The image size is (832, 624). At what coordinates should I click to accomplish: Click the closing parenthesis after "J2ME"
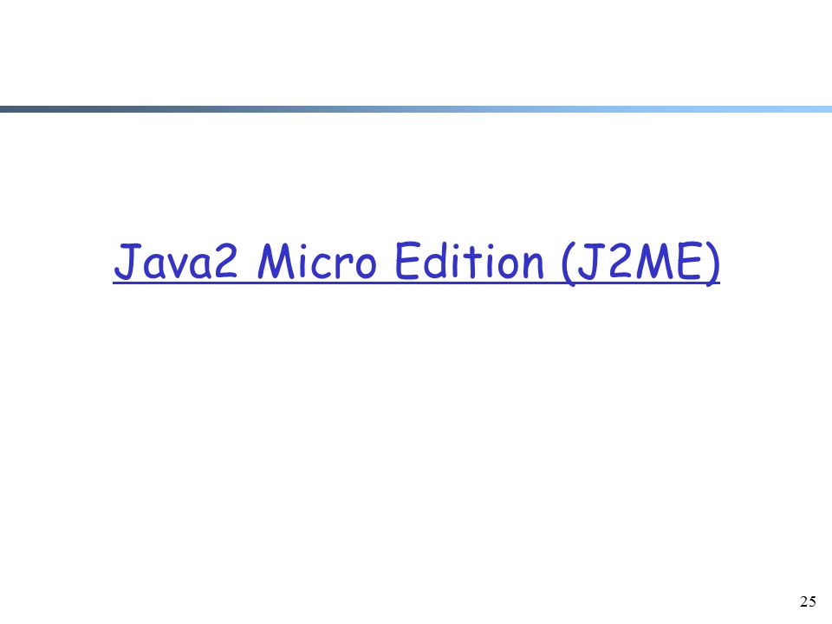[x=712, y=263]
